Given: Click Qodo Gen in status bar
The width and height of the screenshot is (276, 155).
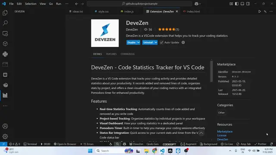Looking at the screenshot, I should [152, 144].
